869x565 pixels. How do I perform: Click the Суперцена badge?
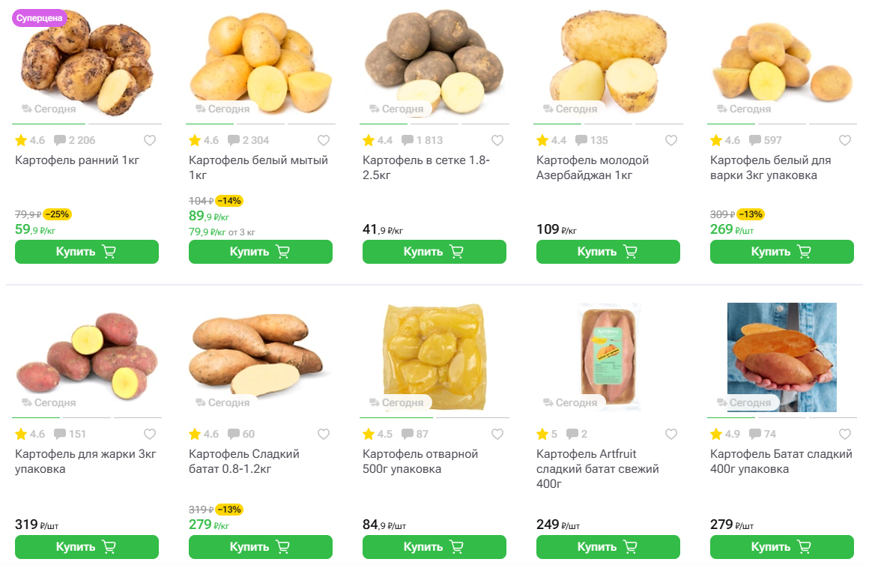click(x=40, y=18)
